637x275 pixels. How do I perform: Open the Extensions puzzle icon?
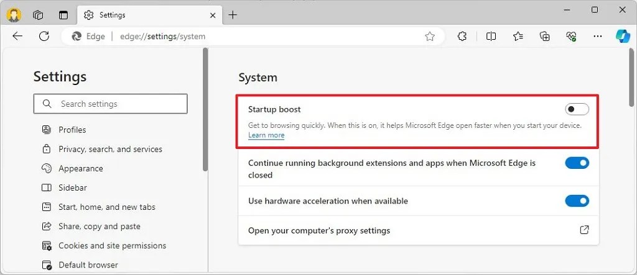click(462, 37)
